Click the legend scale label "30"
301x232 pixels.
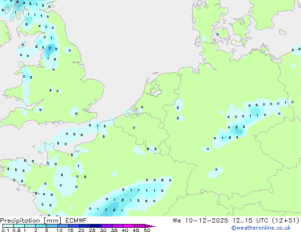pyautogui.click(x=103, y=230)
